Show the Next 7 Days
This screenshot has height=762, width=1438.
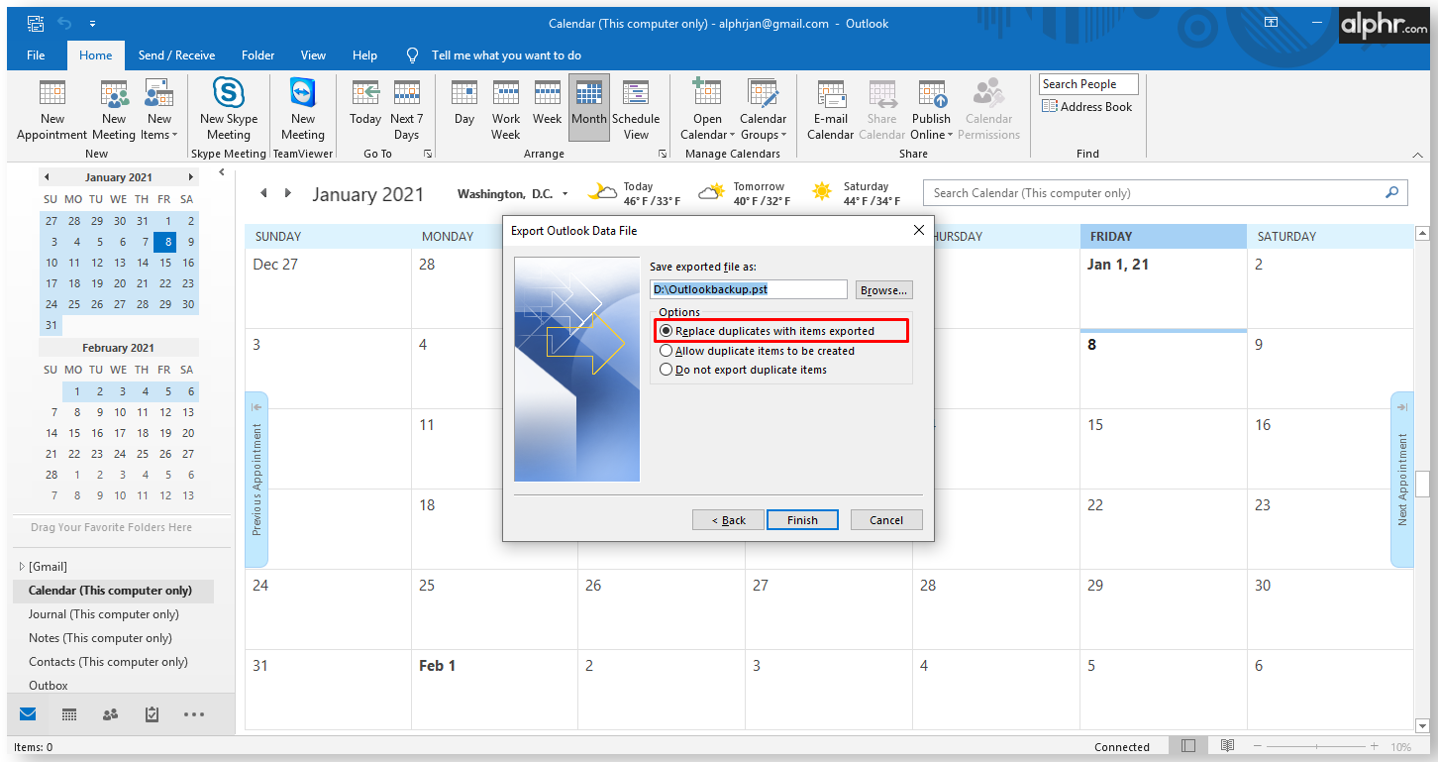click(407, 110)
